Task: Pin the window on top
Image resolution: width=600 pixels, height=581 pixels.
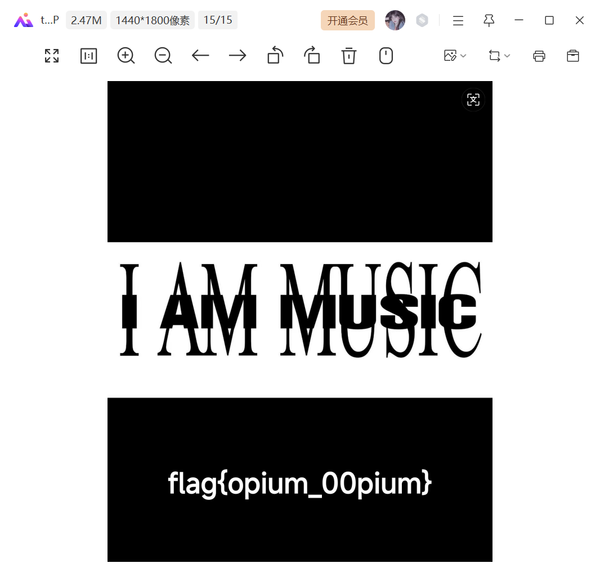Action: pos(489,20)
